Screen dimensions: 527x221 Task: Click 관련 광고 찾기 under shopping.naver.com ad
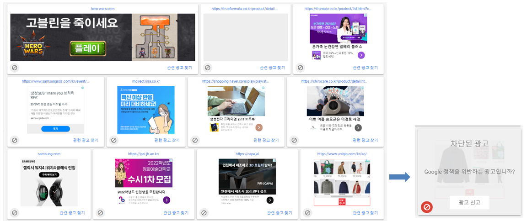point(266,140)
